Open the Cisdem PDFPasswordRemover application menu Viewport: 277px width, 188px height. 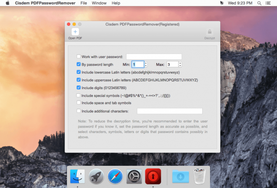tap(45, 3)
